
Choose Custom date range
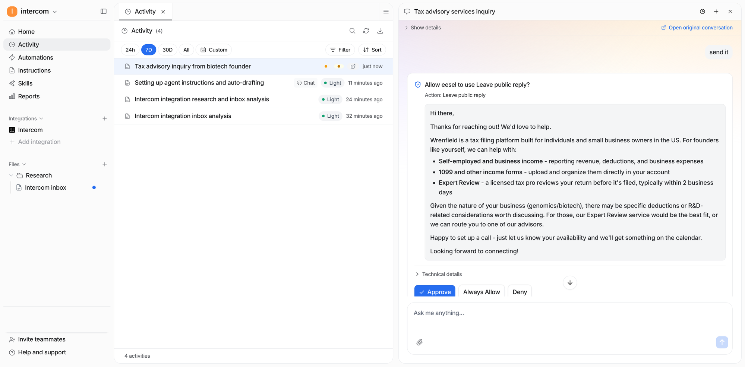click(214, 50)
